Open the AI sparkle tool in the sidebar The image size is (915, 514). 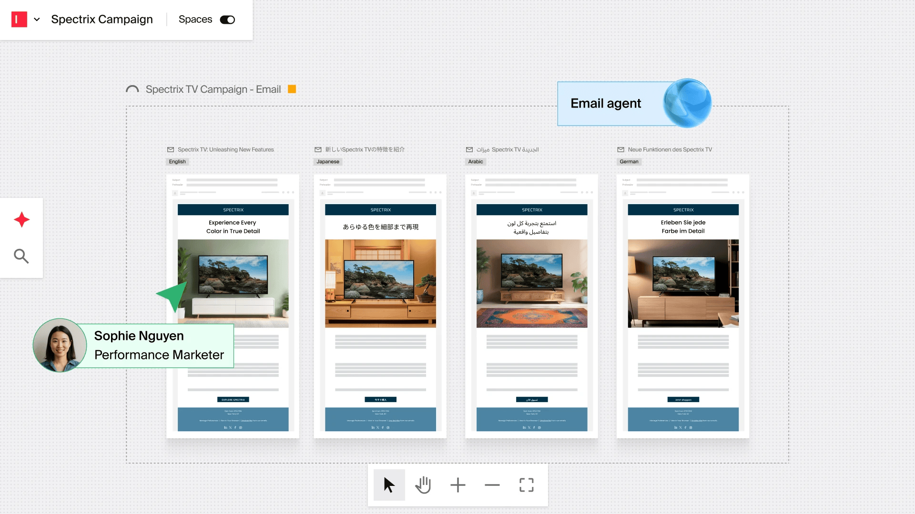click(21, 220)
